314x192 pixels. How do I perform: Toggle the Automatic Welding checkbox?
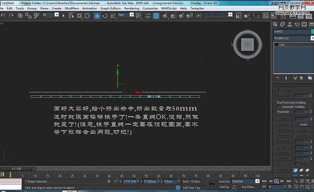coord(279,107)
